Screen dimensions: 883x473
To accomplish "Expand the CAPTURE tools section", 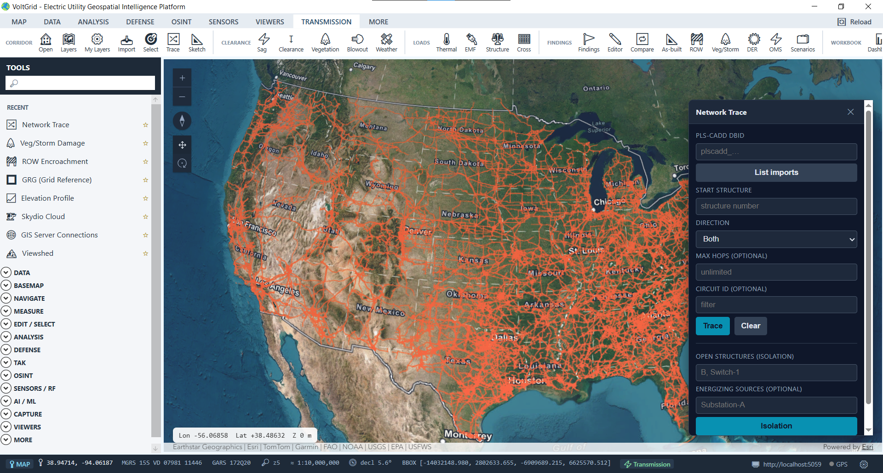I will [22, 414].
